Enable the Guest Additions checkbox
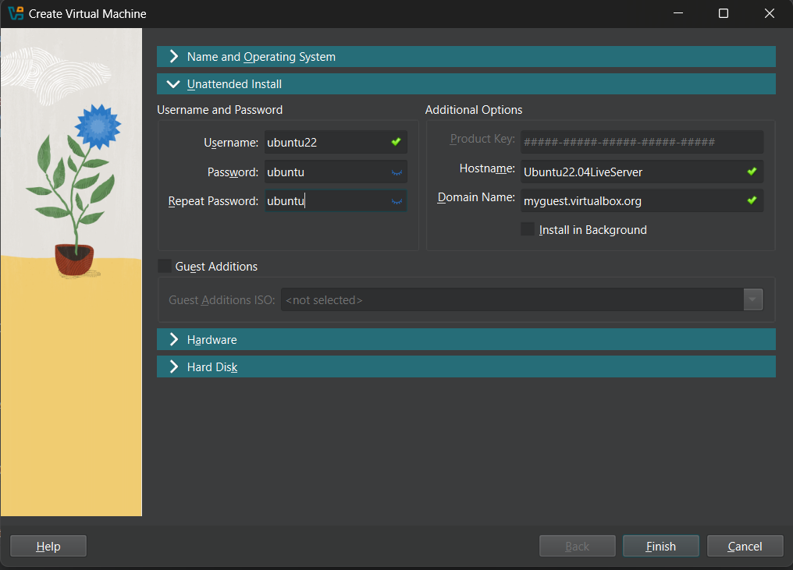Image resolution: width=793 pixels, height=570 pixels. point(165,267)
